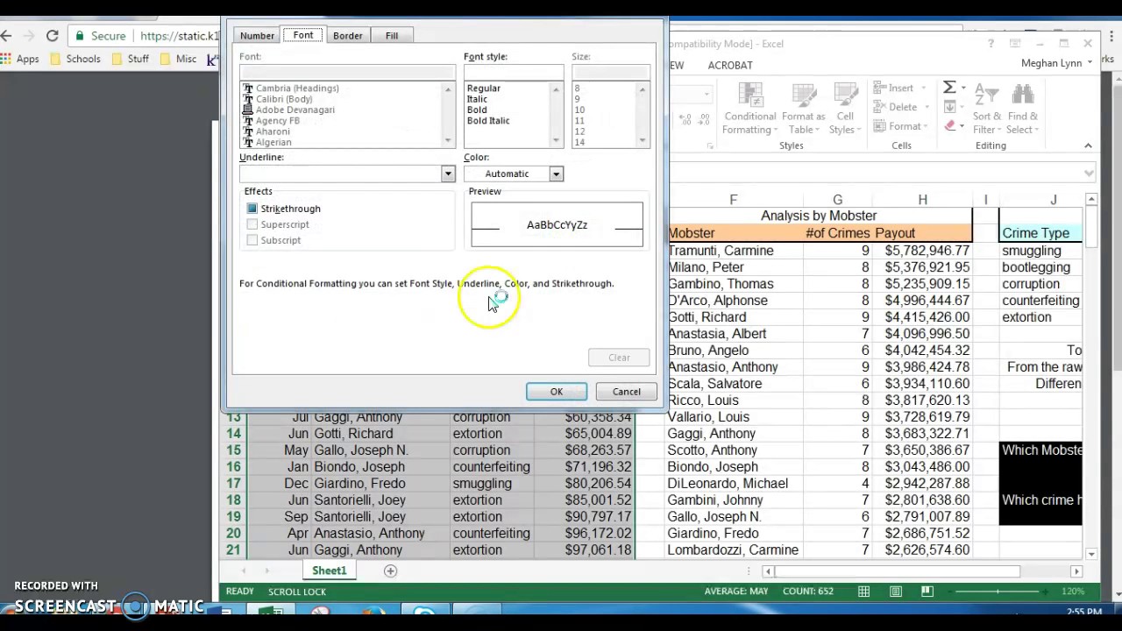Open the Clear dropdown arrow in Editing

pyautogui.click(x=963, y=126)
